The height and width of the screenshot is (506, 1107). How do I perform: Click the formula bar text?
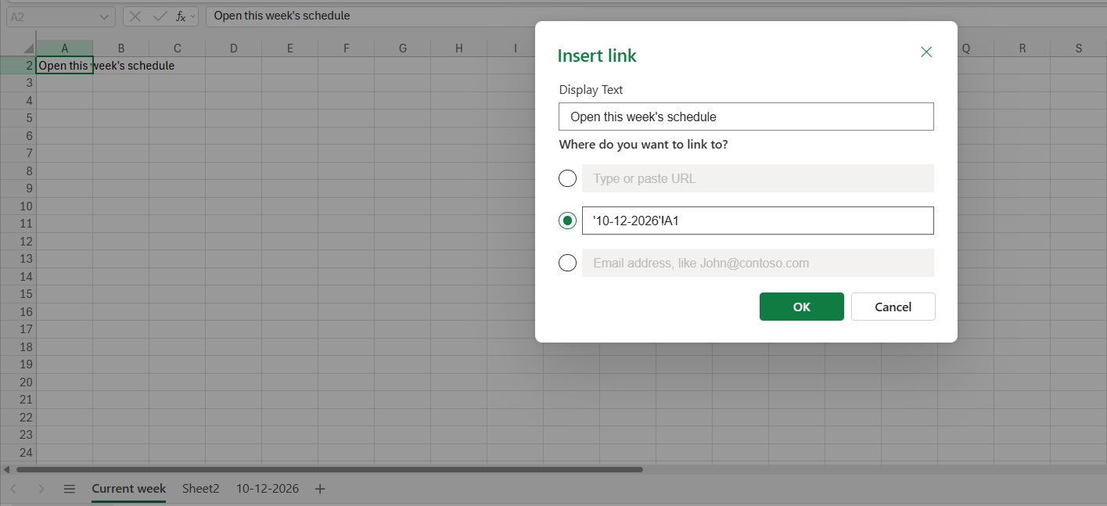point(282,16)
